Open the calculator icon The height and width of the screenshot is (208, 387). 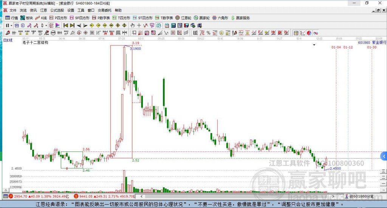[173, 25]
